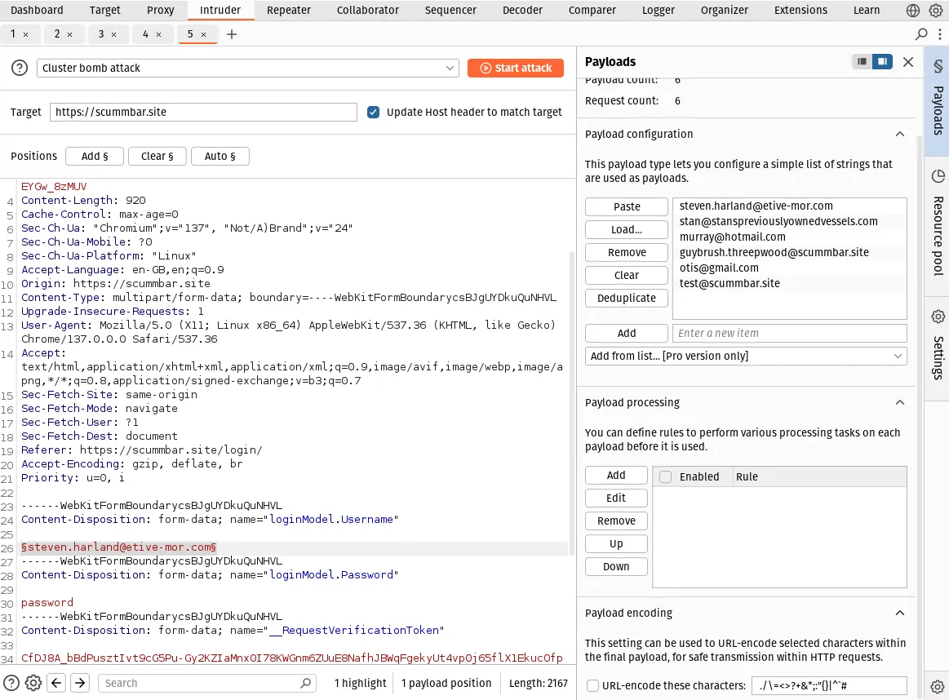Image resolution: width=949 pixels, height=700 pixels.
Task: Close Intruder tab 4
Action: tap(158, 35)
